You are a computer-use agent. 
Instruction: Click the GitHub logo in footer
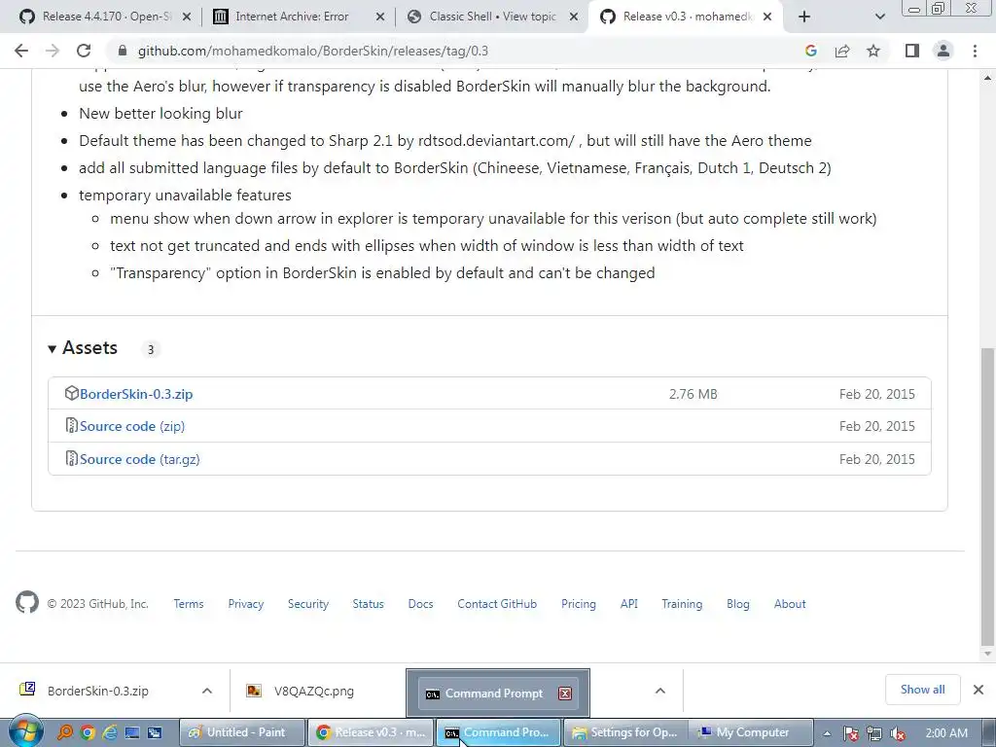point(26,602)
